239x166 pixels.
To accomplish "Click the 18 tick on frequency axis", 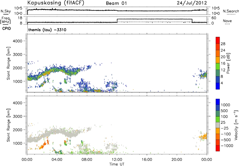I will point(20,18).
